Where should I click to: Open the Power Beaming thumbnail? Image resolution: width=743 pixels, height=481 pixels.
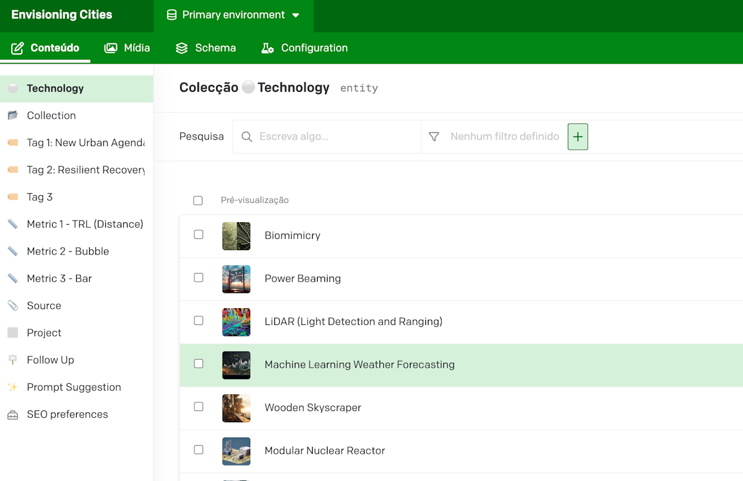[x=237, y=279]
